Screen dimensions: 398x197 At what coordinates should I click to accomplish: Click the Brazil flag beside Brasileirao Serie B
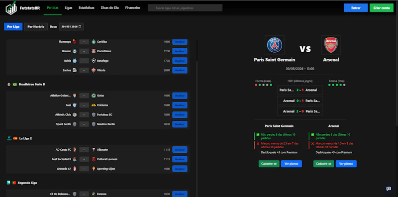pos(15,84)
